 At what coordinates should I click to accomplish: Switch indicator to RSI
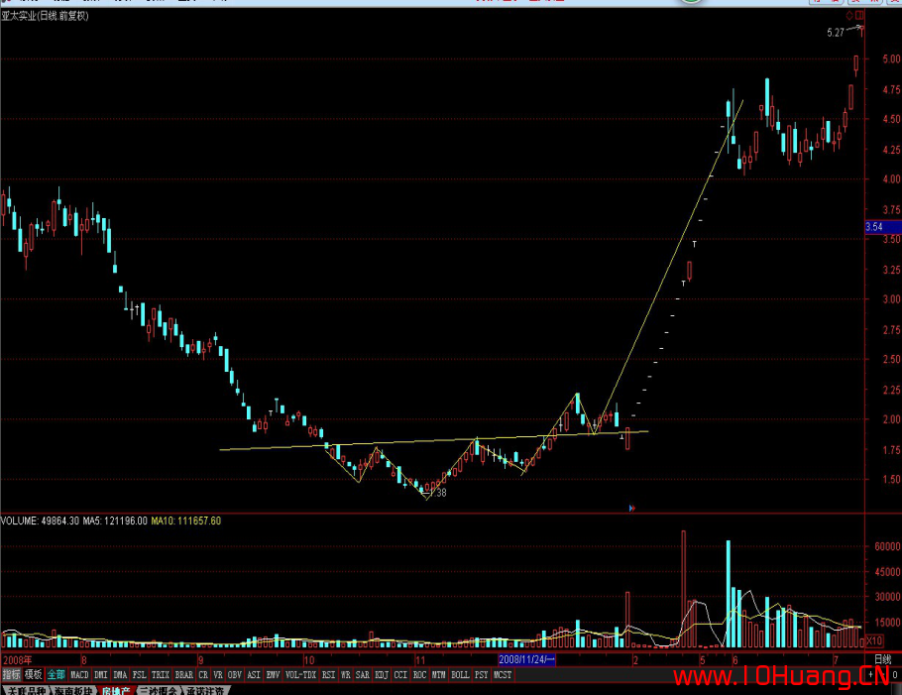328,674
